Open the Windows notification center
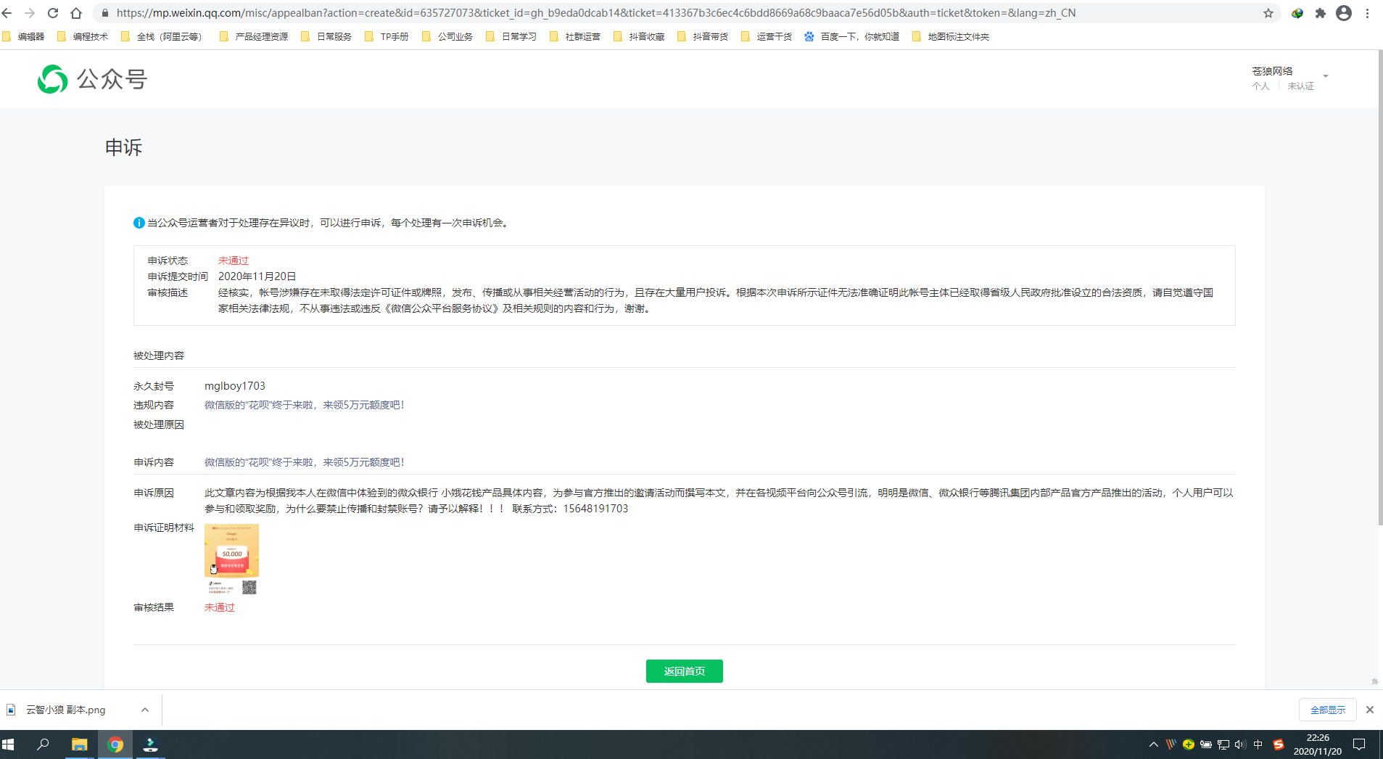 click(1360, 744)
